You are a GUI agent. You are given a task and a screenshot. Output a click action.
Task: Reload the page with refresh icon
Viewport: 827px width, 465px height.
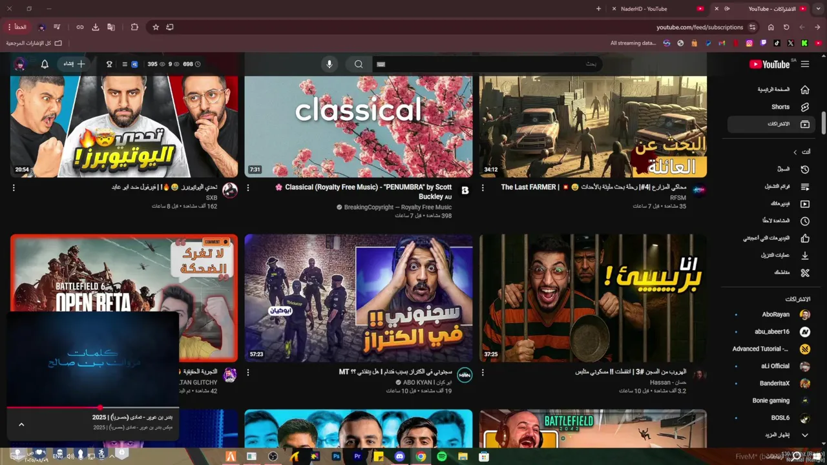(x=786, y=27)
